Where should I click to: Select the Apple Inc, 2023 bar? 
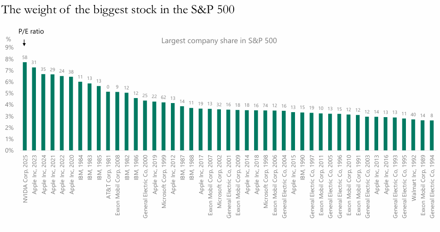tap(34, 109)
